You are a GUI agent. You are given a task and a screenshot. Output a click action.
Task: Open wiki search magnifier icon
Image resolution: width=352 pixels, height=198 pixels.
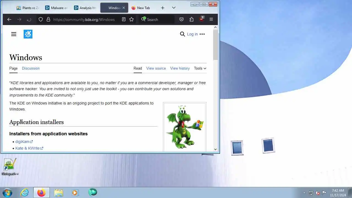coord(182,34)
